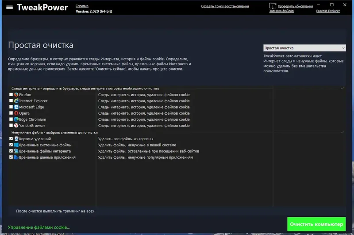Click the Следы интернета section header

(85, 88)
